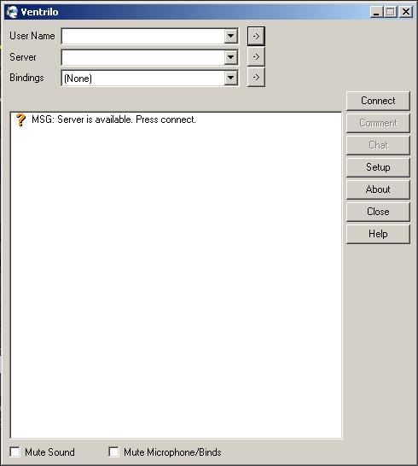Close the window with the title bar X
The height and width of the screenshot is (466, 418).
[x=405, y=12]
